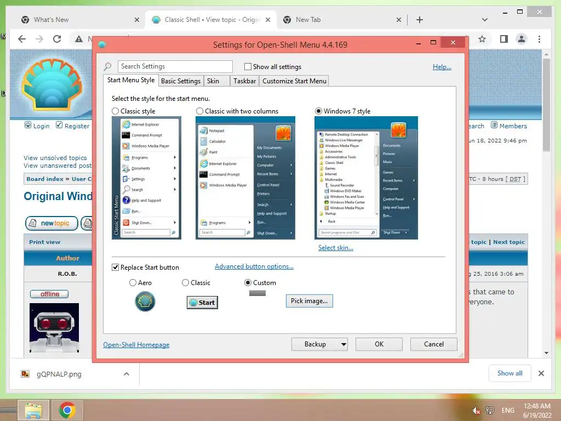Open the Help link in settings
This screenshot has width=561, height=421.
pos(442,66)
